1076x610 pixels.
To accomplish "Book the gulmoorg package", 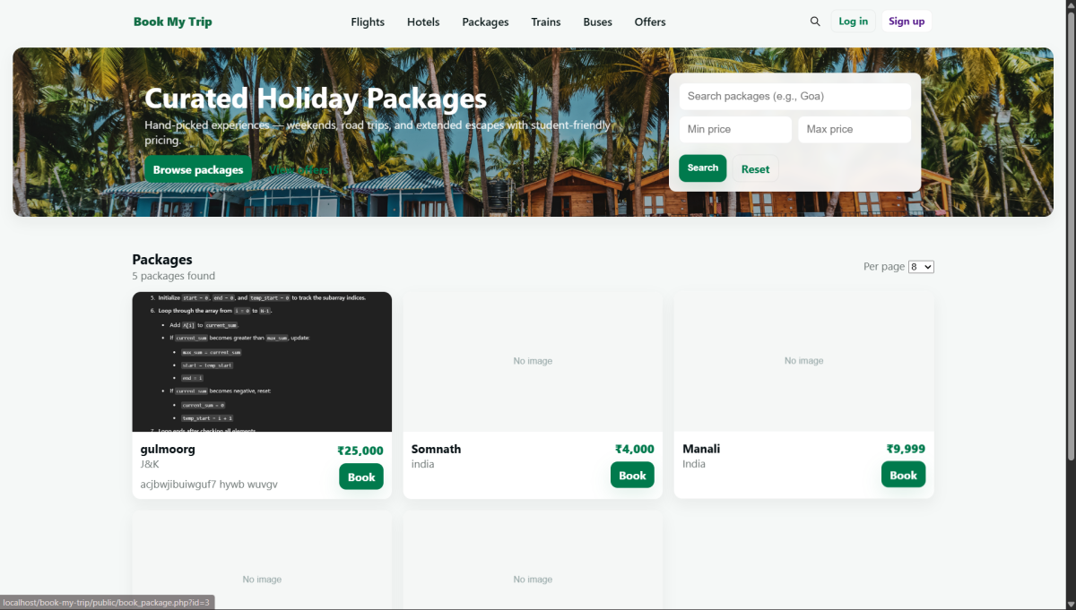I will pos(361,477).
